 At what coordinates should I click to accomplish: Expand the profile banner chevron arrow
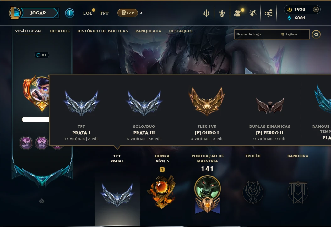click(41, 201)
